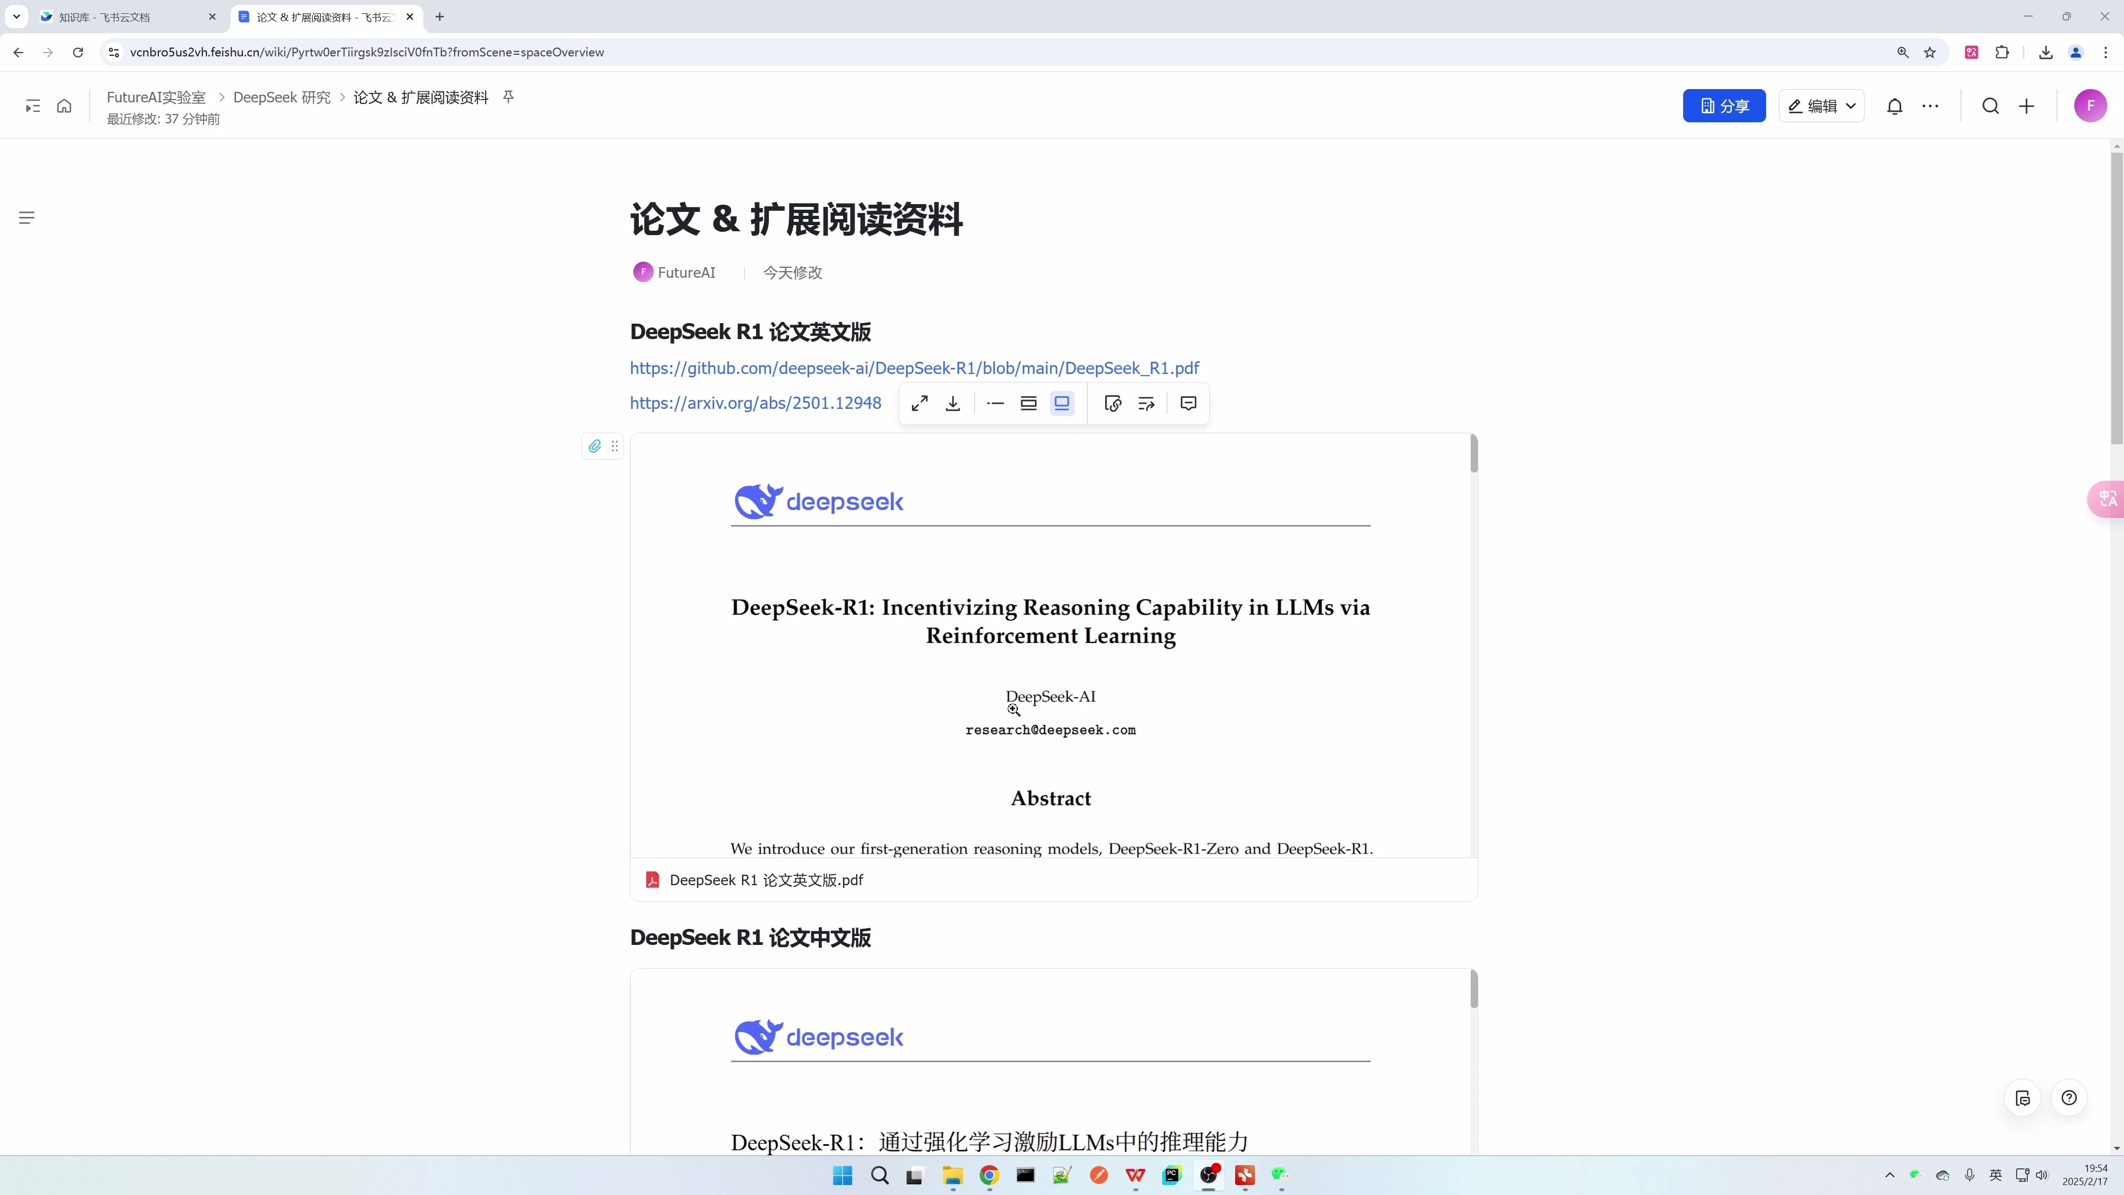2124x1195 pixels.
Task: Open a new browser tab
Action: 440,17
